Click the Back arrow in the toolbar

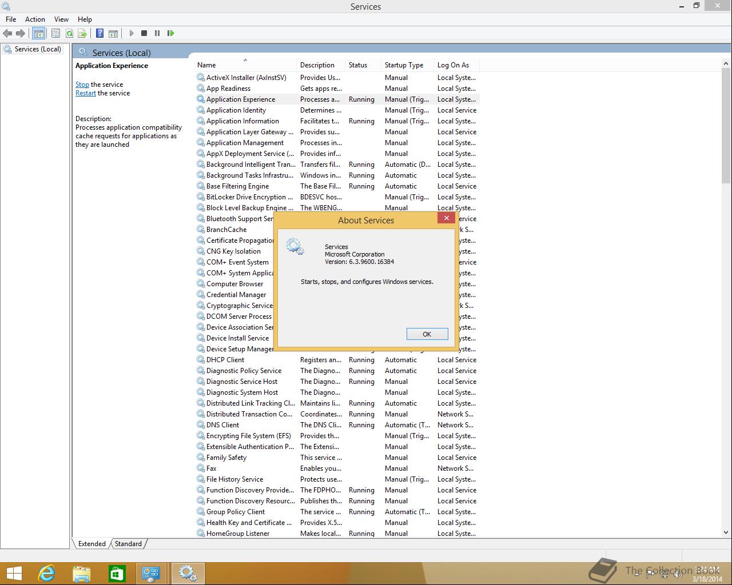pos(7,33)
